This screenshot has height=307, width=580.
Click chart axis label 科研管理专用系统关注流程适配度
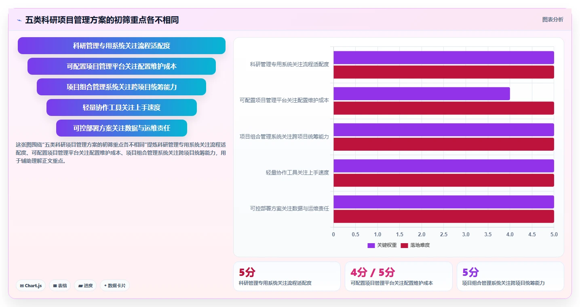pyautogui.click(x=289, y=64)
